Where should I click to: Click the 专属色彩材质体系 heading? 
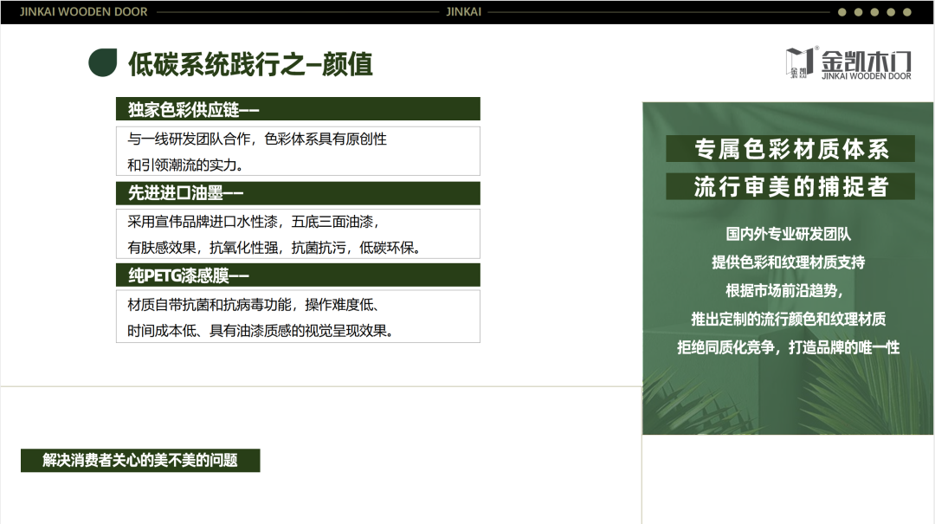(x=790, y=149)
